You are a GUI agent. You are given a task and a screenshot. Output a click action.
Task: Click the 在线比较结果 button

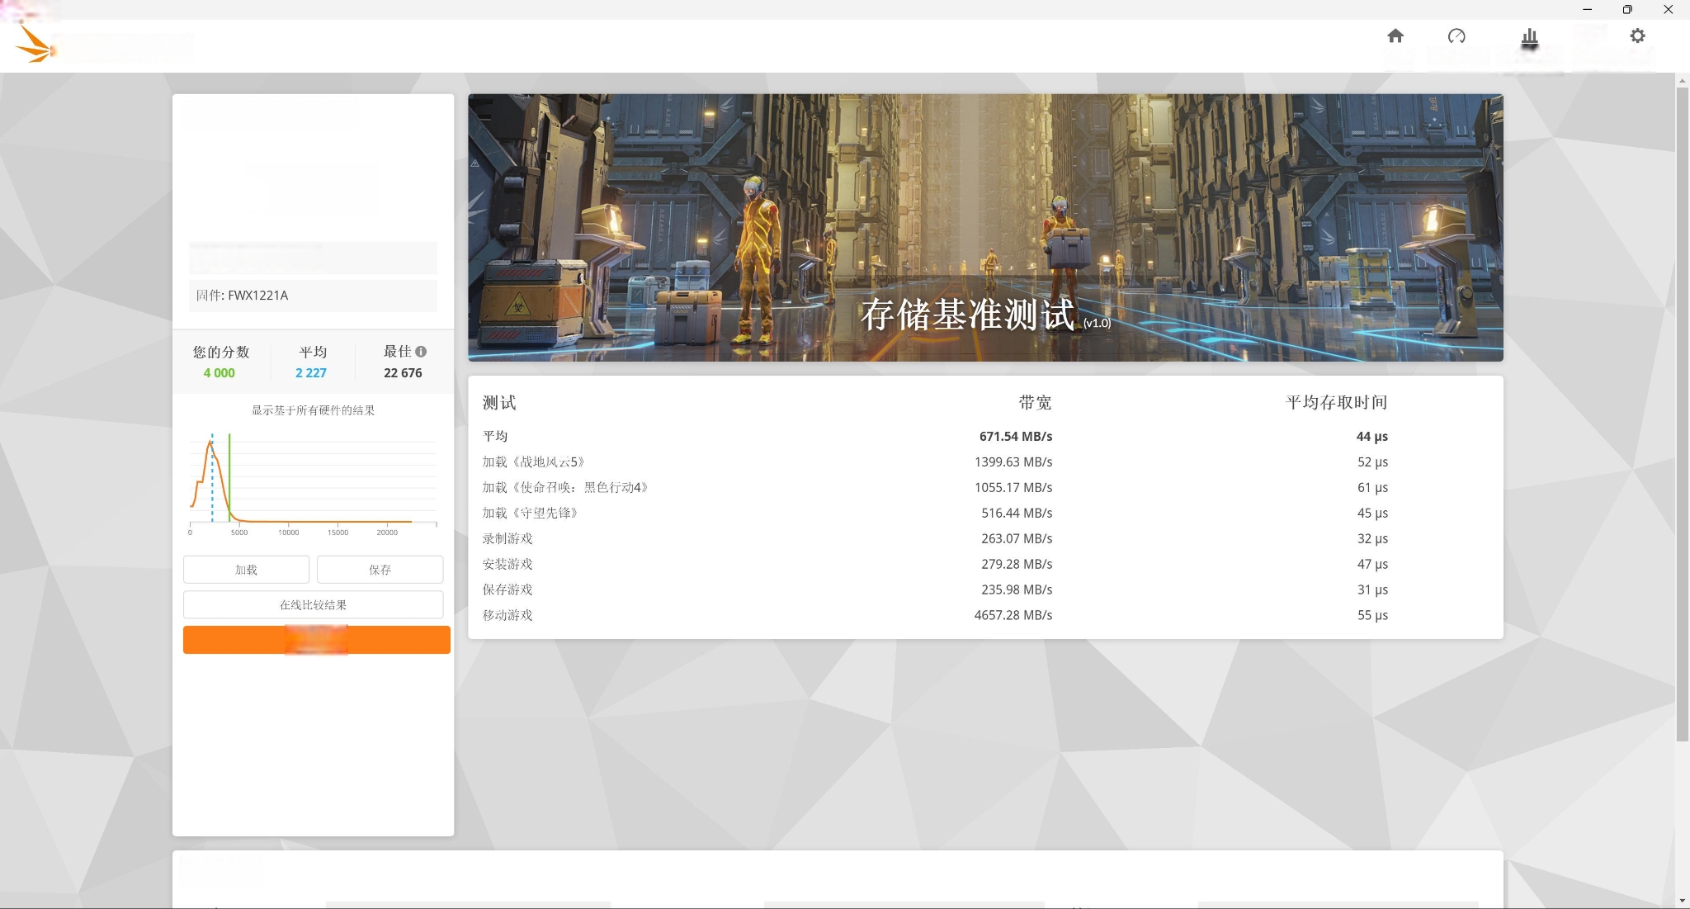pos(313,604)
